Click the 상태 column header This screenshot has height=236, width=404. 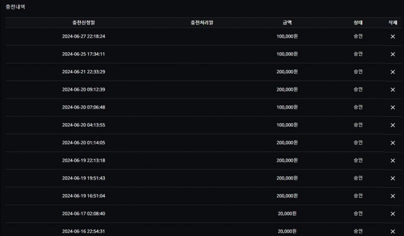click(x=358, y=23)
